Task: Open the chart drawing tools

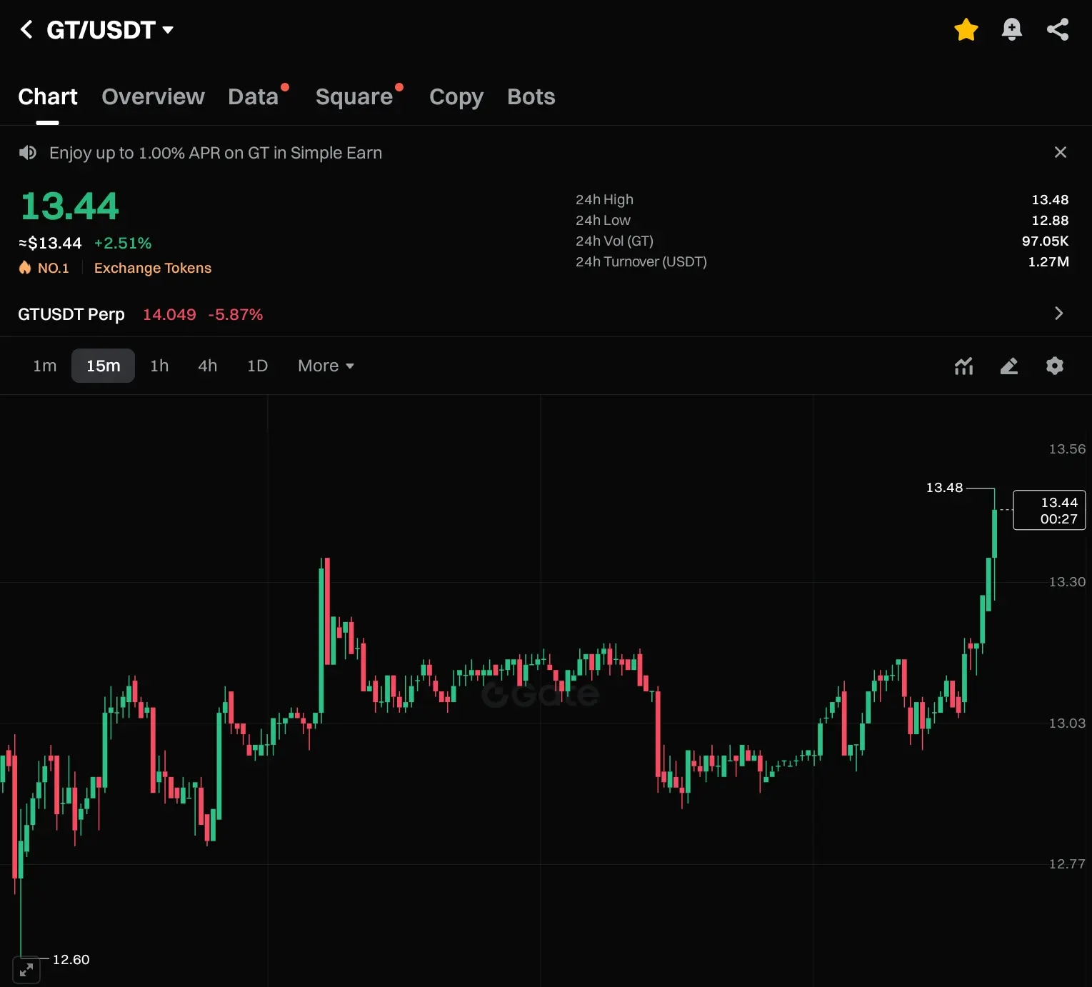Action: tap(1009, 366)
